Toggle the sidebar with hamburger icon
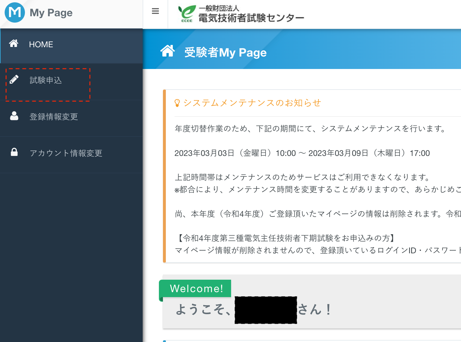 (155, 11)
